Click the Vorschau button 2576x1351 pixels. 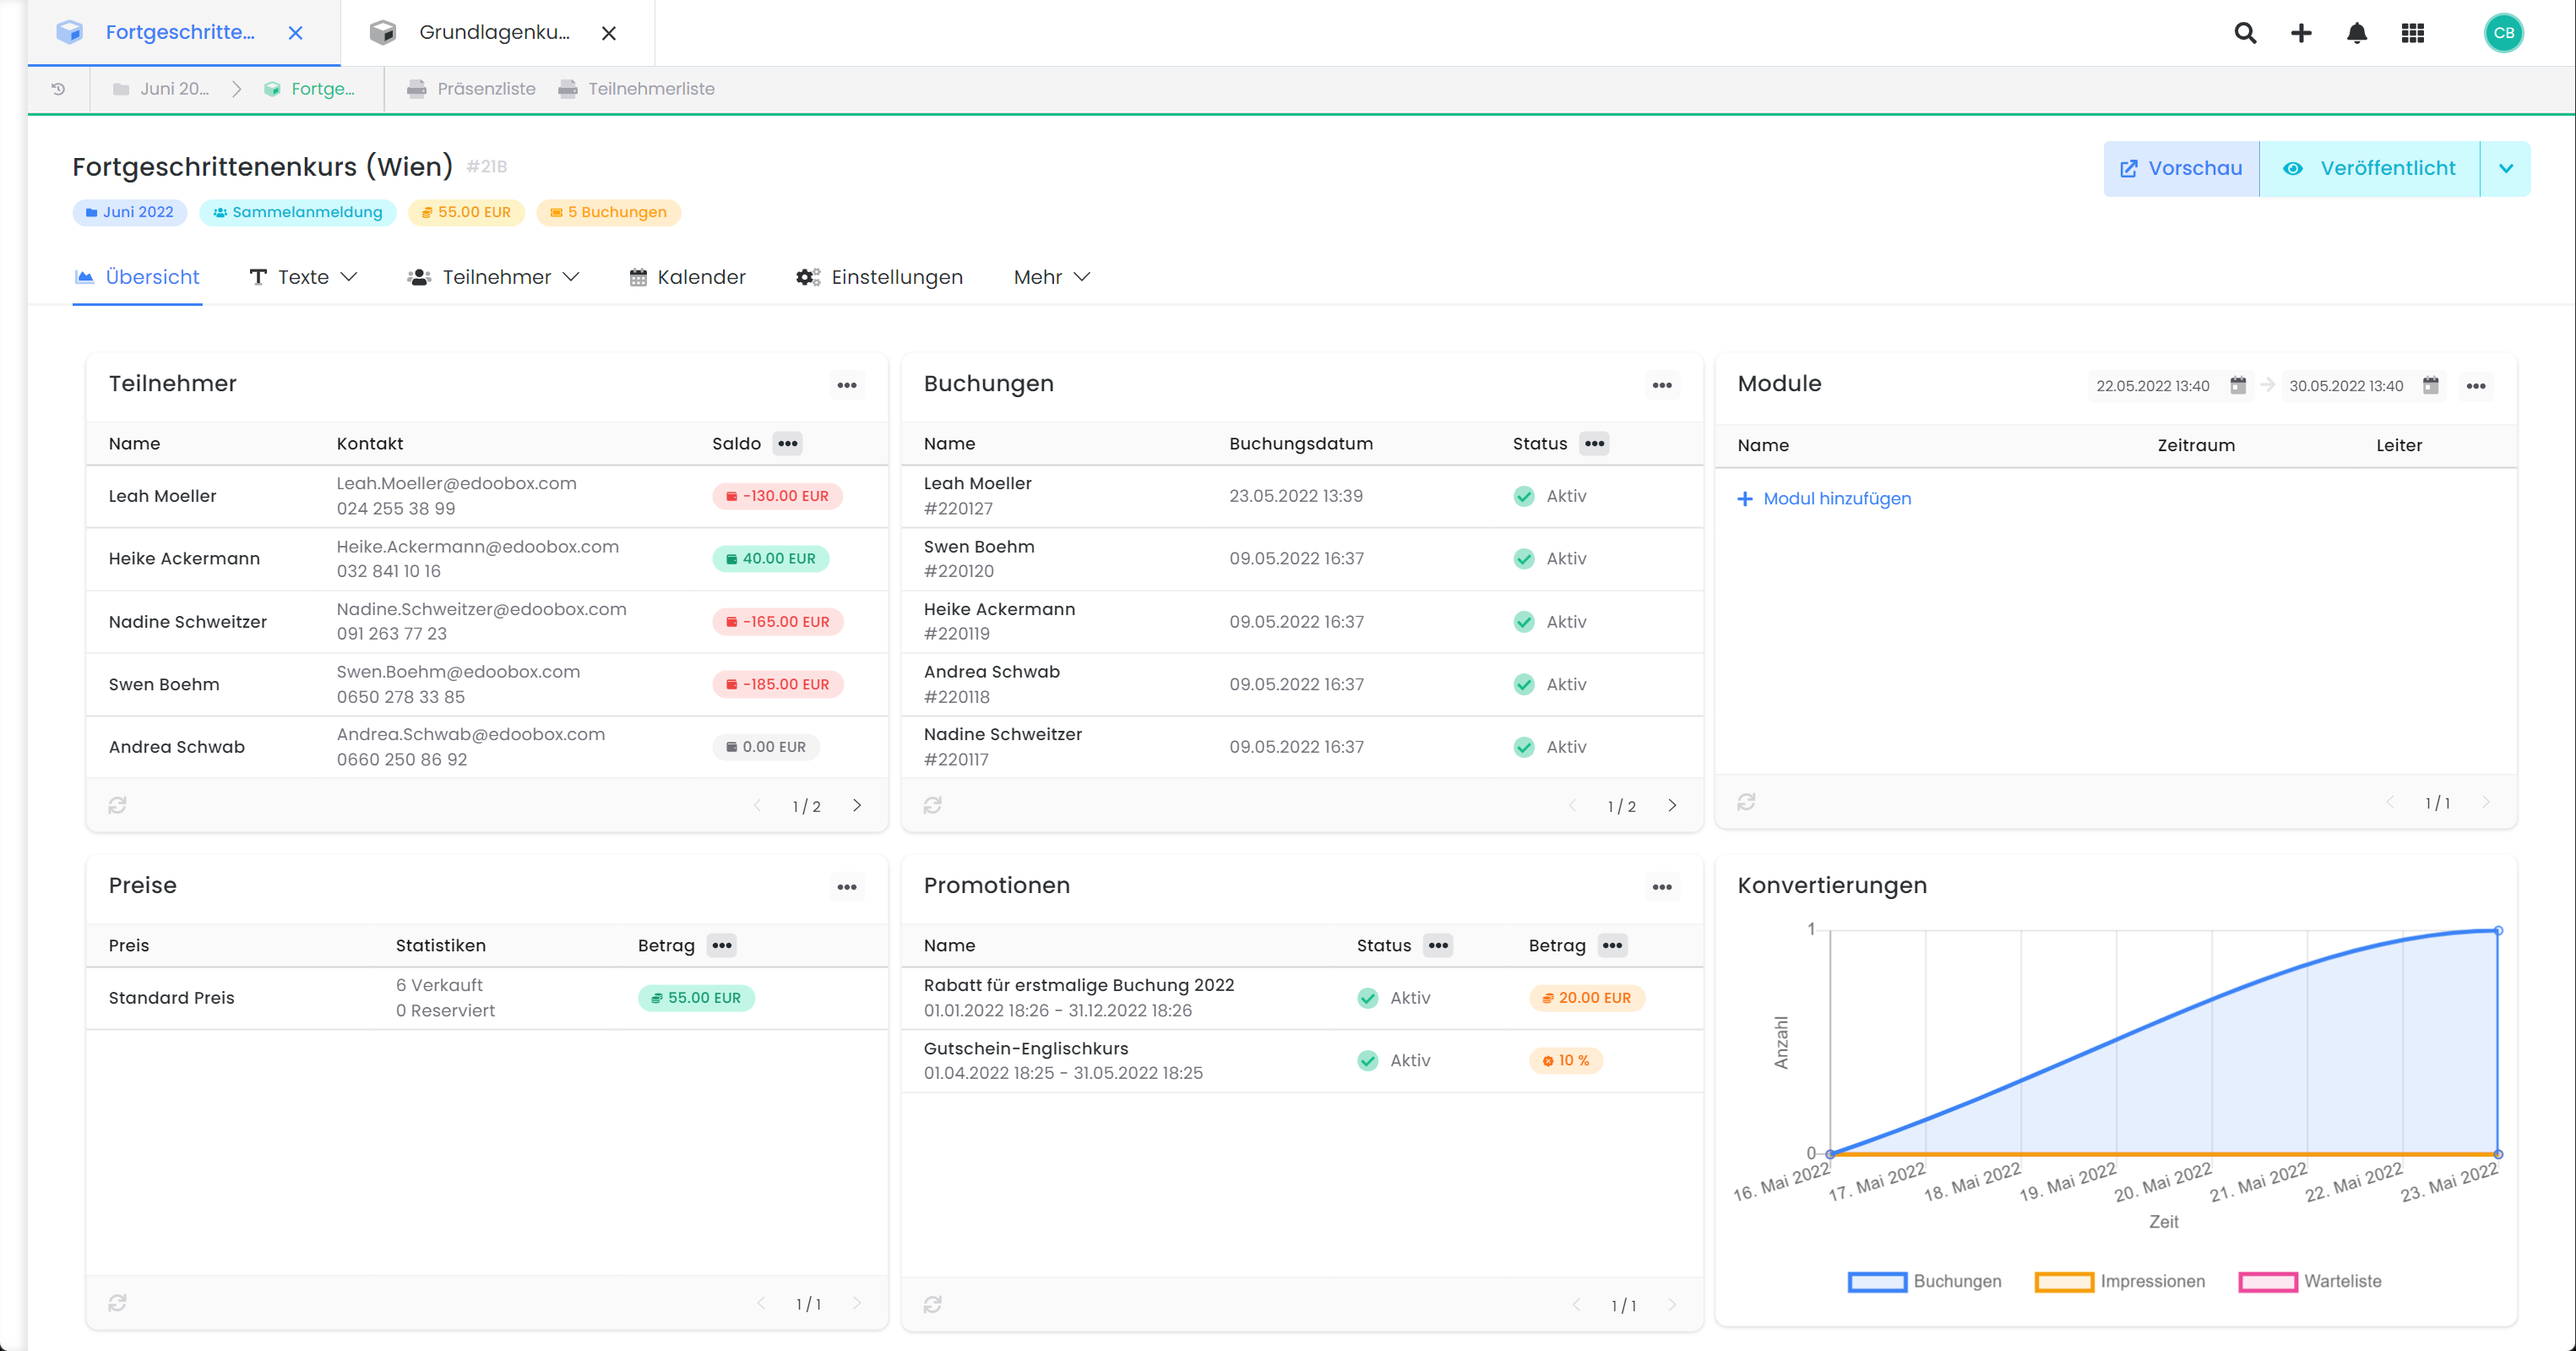click(2181, 168)
